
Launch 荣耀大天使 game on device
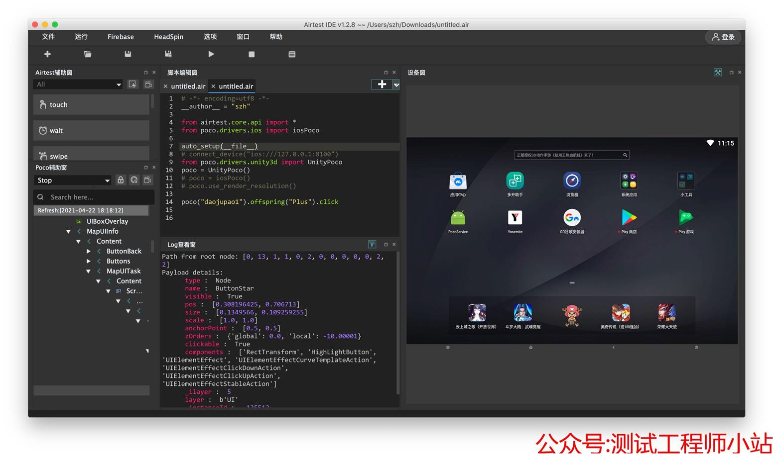point(666,316)
